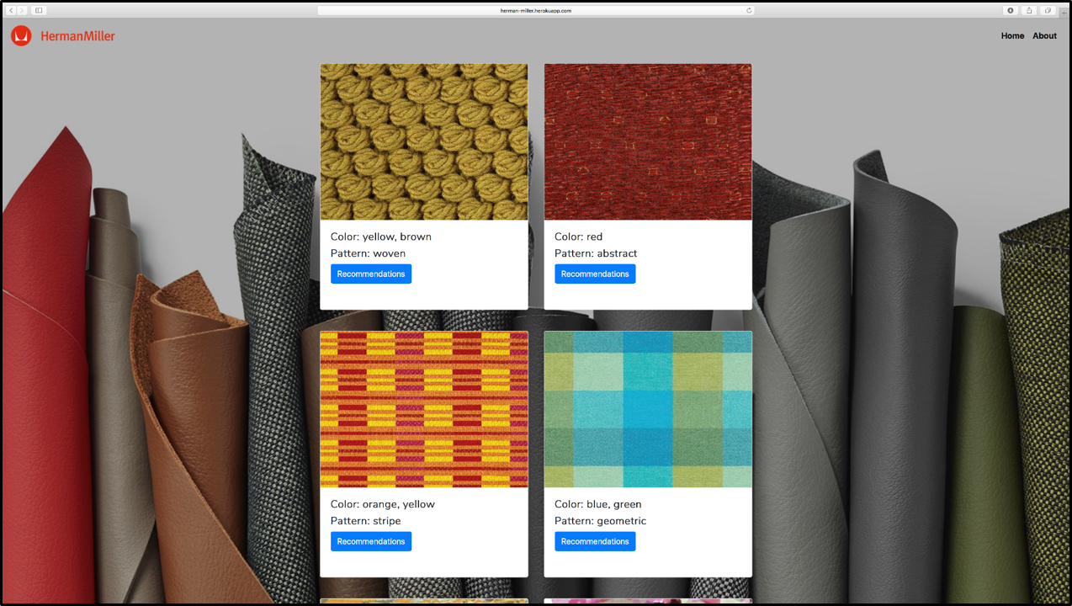Click the text 'Color: red'
The image size is (1072, 606).
(579, 237)
